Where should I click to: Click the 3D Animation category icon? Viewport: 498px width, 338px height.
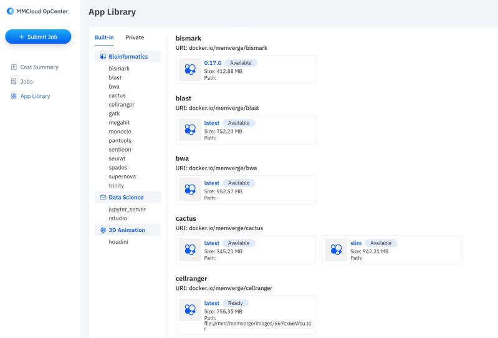pos(103,230)
